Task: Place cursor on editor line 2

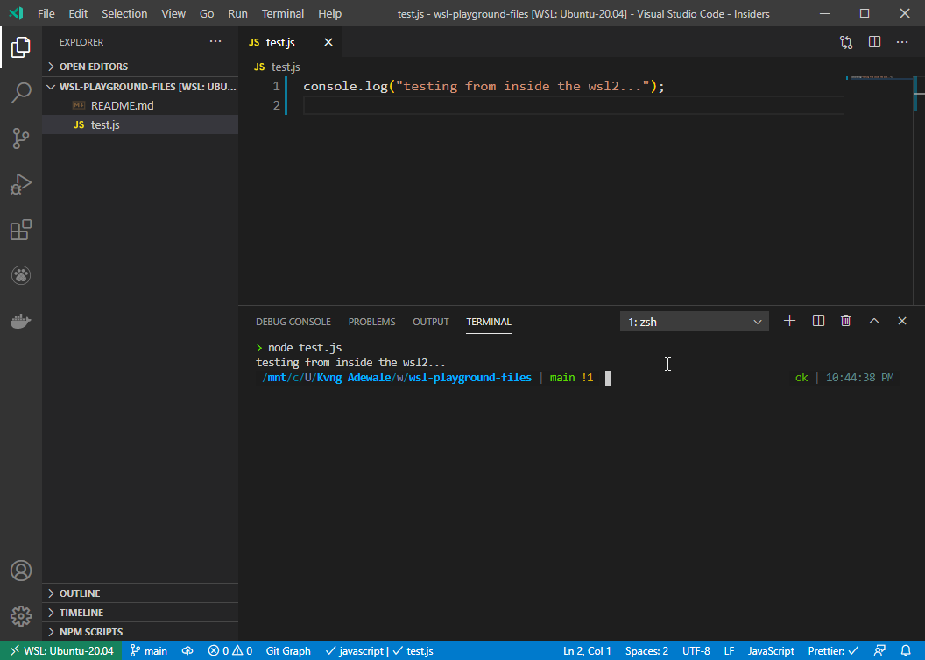Action: [x=572, y=105]
